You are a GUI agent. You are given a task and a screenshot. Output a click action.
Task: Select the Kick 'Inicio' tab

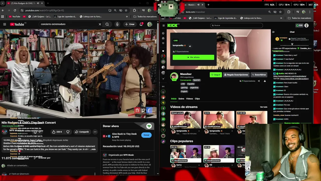coord(174,99)
